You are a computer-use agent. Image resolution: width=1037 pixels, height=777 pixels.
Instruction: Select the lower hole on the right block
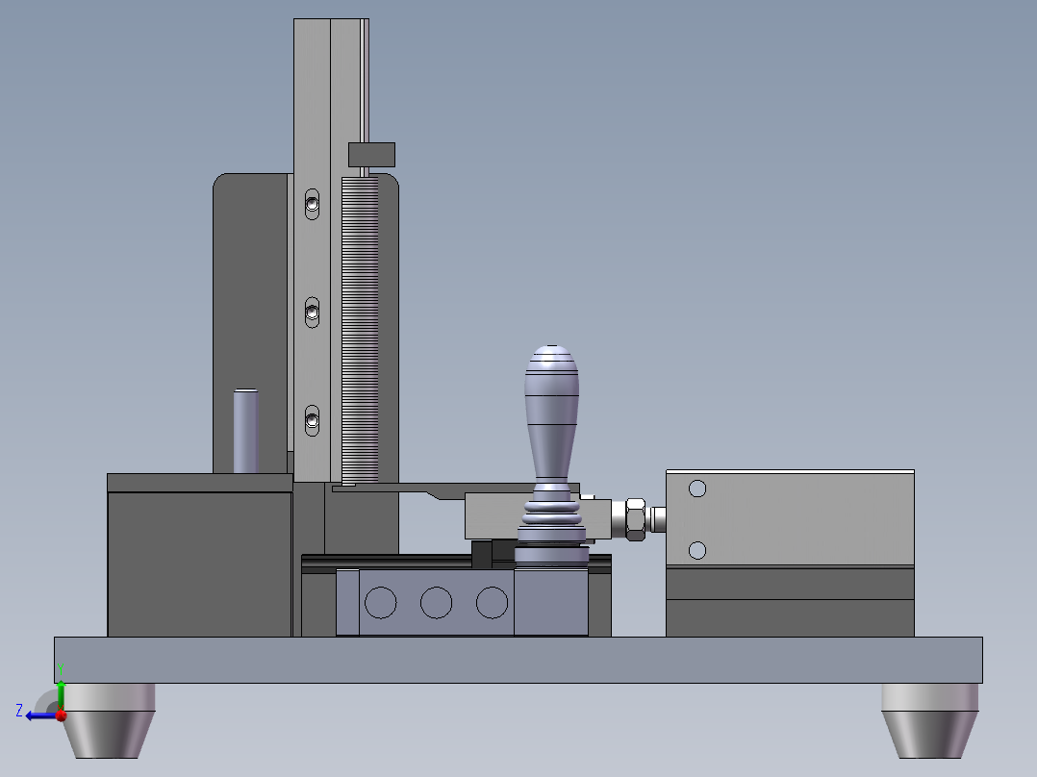click(x=697, y=550)
